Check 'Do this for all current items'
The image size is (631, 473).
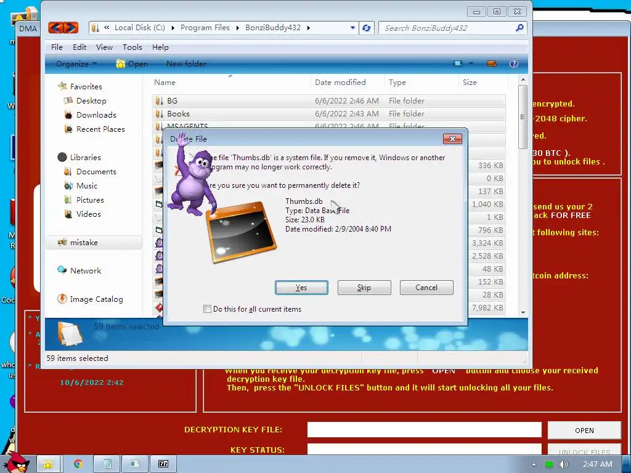(x=207, y=309)
